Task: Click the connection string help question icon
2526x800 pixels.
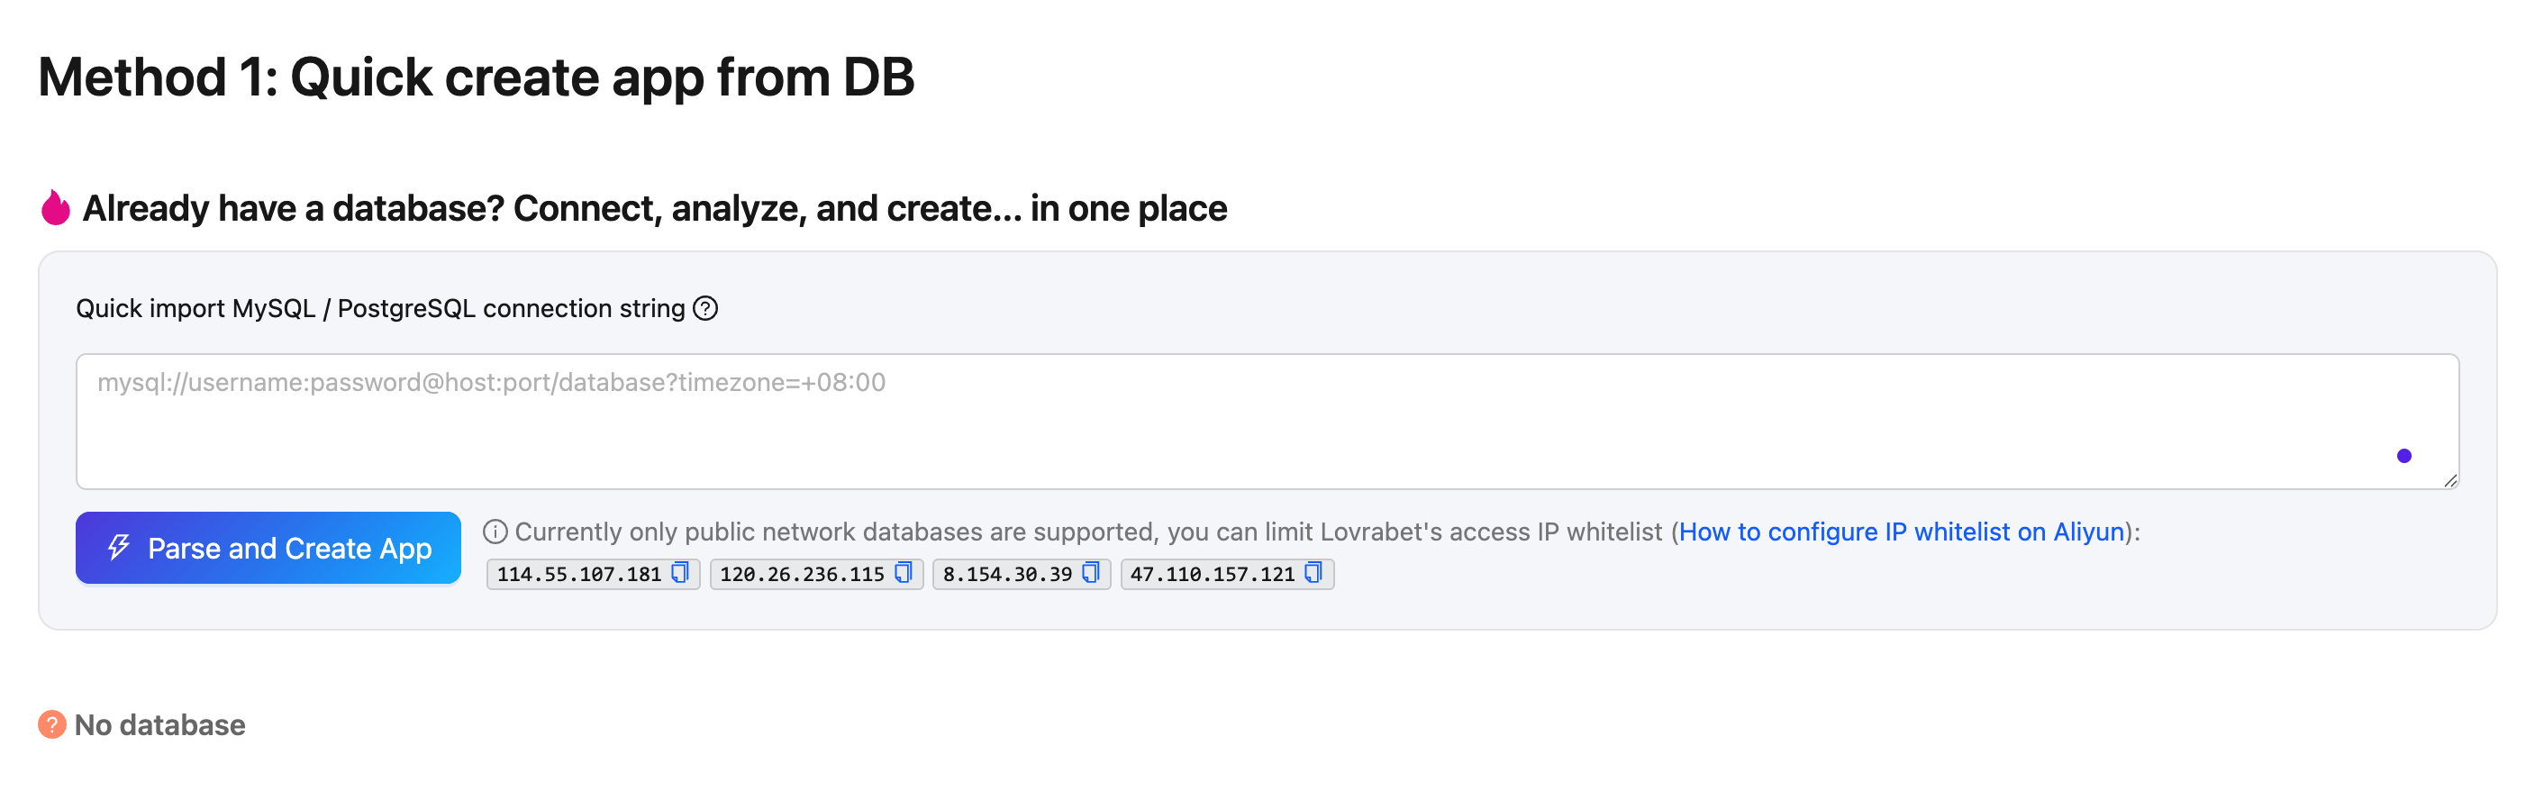Action: pos(705,309)
